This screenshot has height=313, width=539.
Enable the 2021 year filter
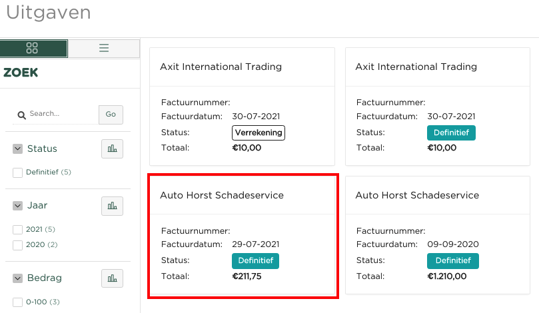click(18, 229)
